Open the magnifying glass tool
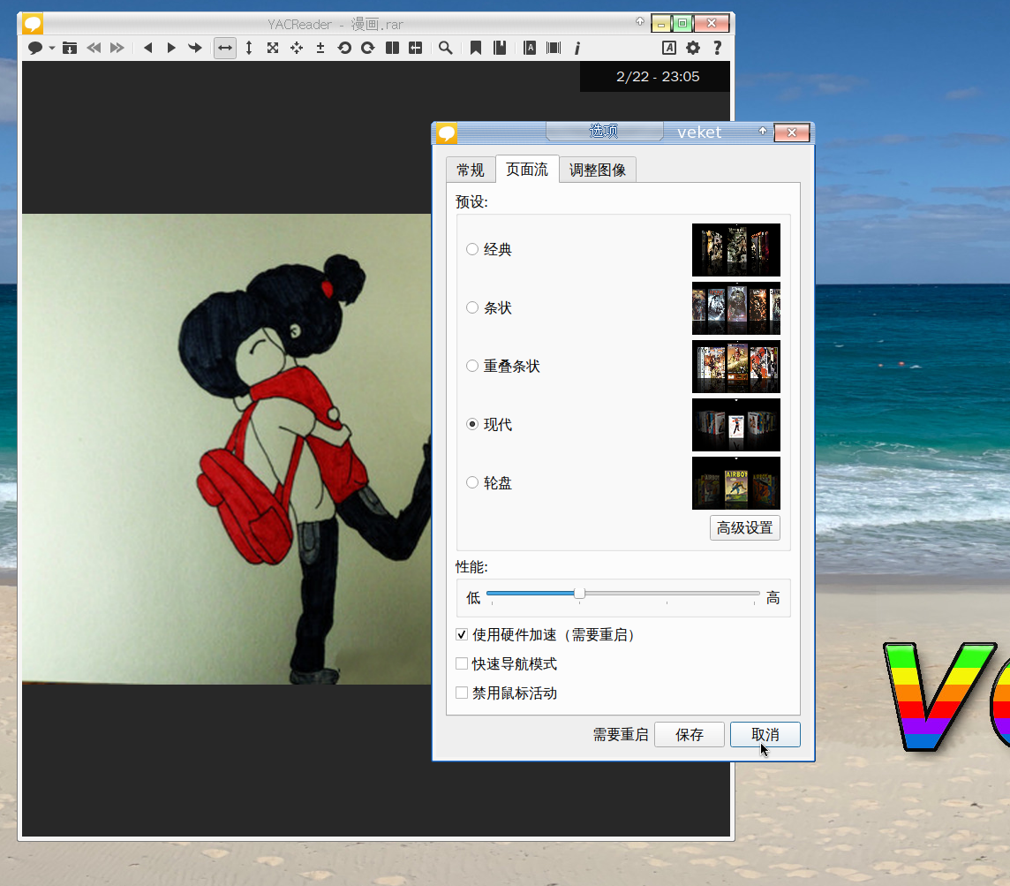Image resolution: width=1010 pixels, height=886 pixels. pos(446,48)
